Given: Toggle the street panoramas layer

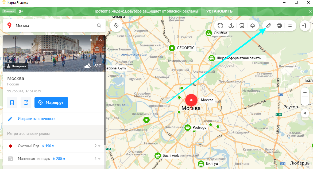Looking at the screenshot, I should (x=231, y=26).
